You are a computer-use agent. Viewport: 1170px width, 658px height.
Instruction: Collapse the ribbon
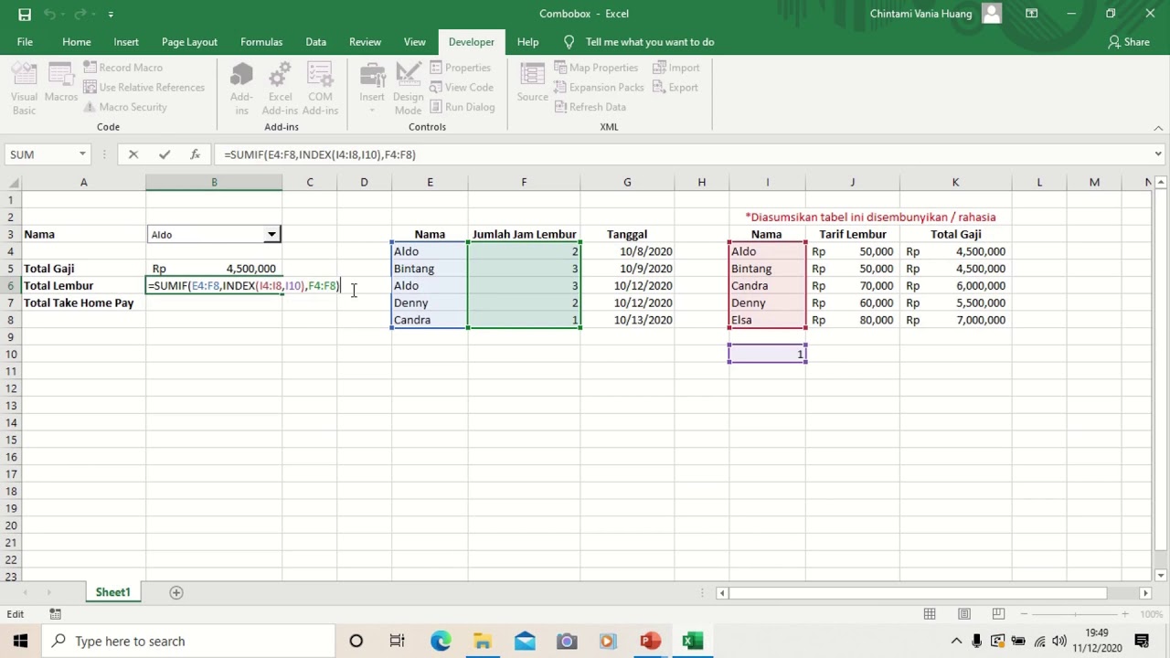tap(1158, 128)
